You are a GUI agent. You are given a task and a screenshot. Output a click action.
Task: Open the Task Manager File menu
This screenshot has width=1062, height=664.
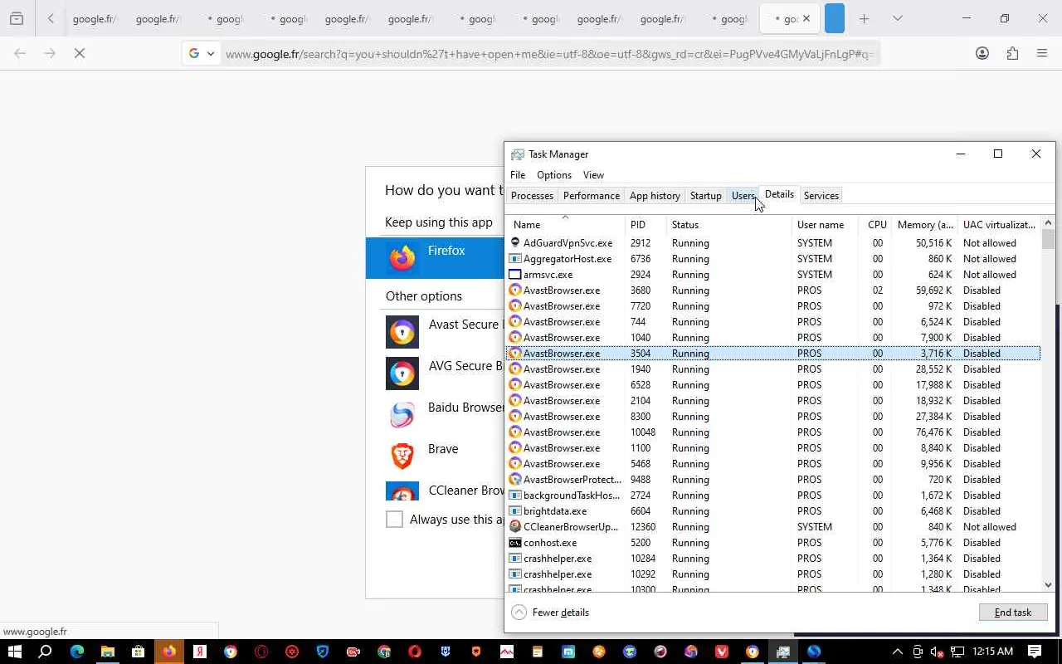pyautogui.click(x=518, y=175)
